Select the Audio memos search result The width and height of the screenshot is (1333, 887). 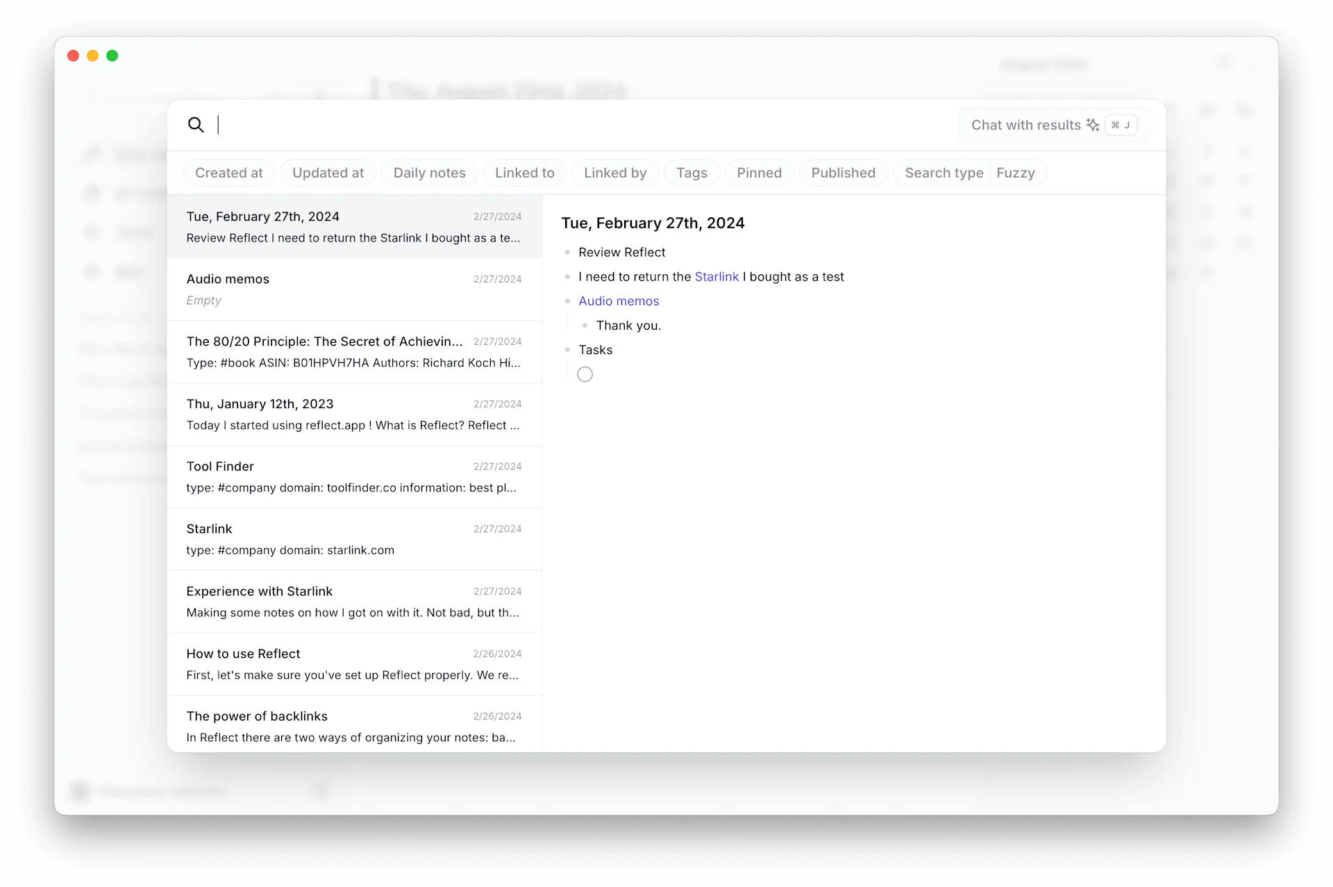pos(353,289)
